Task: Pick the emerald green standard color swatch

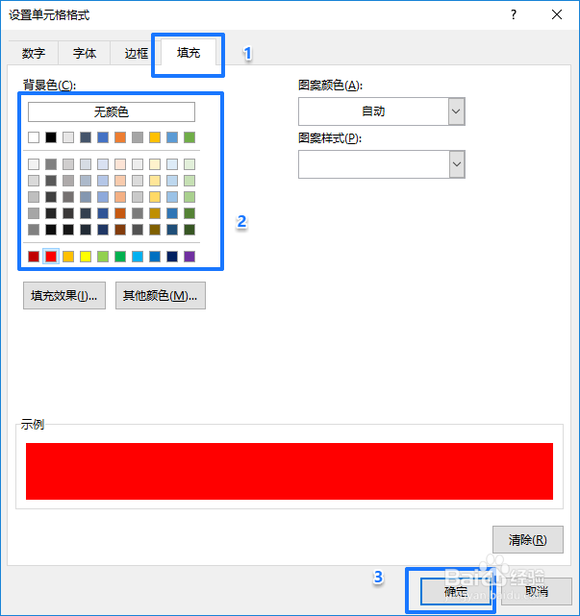Action: click(x=120, y=257)
